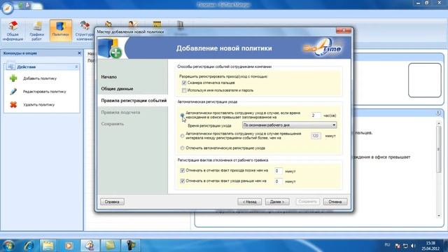Close the Мастер добавления новой политики dialog
This screenshot has height=252, width=448.
344,30
